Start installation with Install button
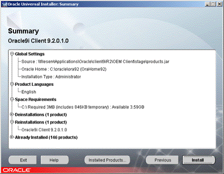 tap(199, 160)
